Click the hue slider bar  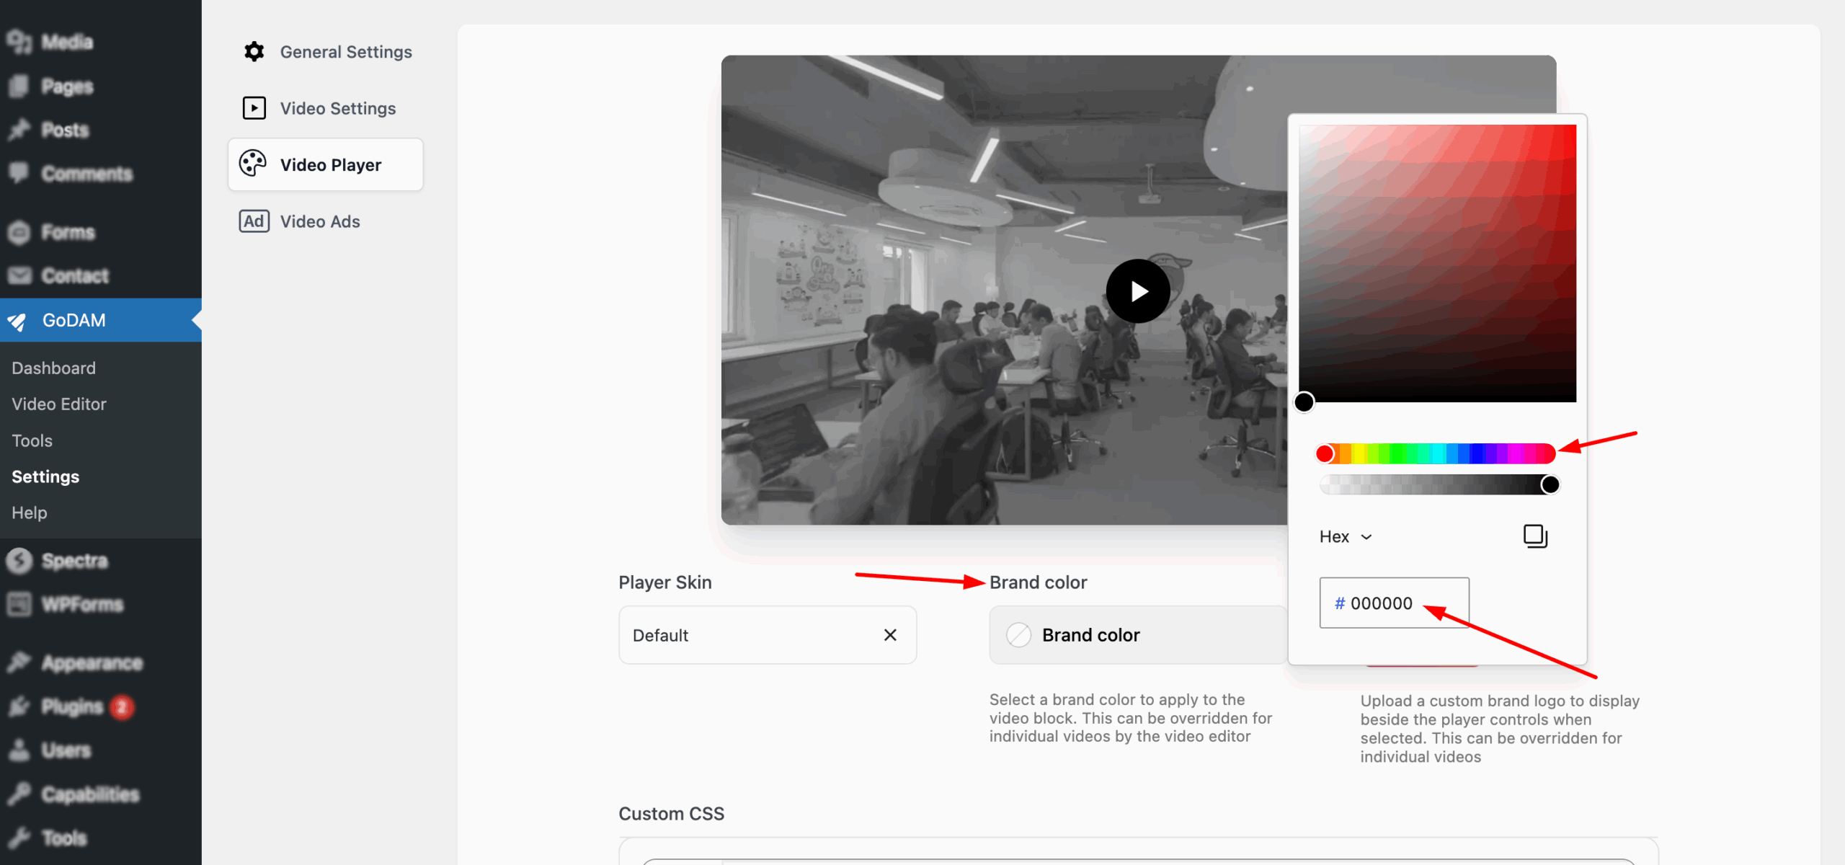pos(1436,453)
